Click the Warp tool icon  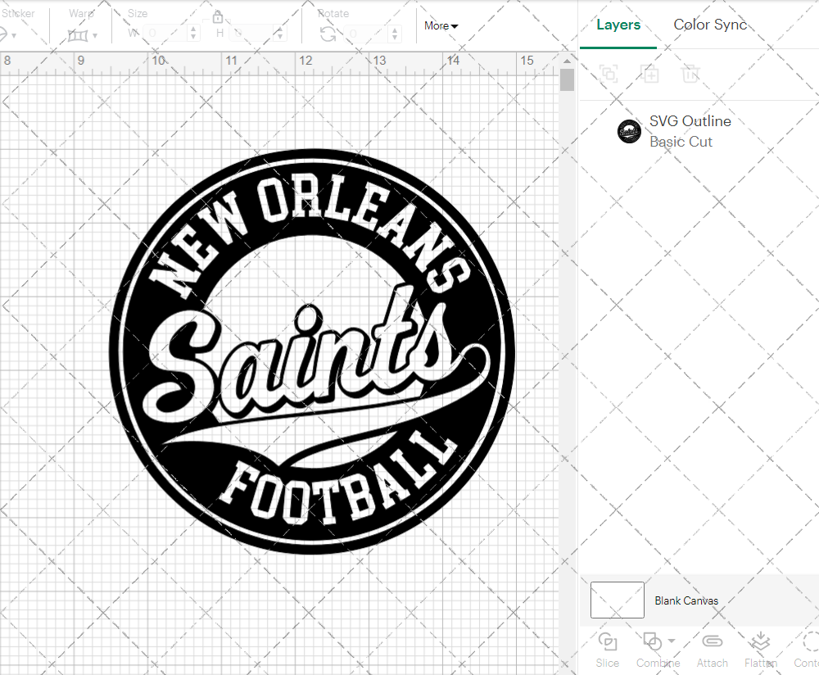[x=78, y=35]
